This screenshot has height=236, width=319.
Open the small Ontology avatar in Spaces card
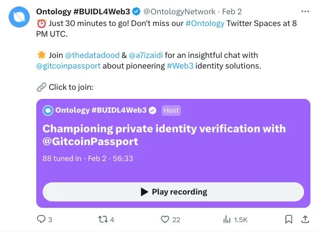[48, 111]
